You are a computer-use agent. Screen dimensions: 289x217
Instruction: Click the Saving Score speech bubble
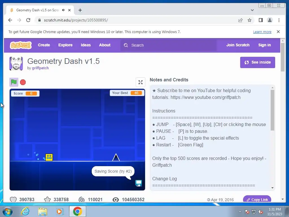tap(113, 171)
